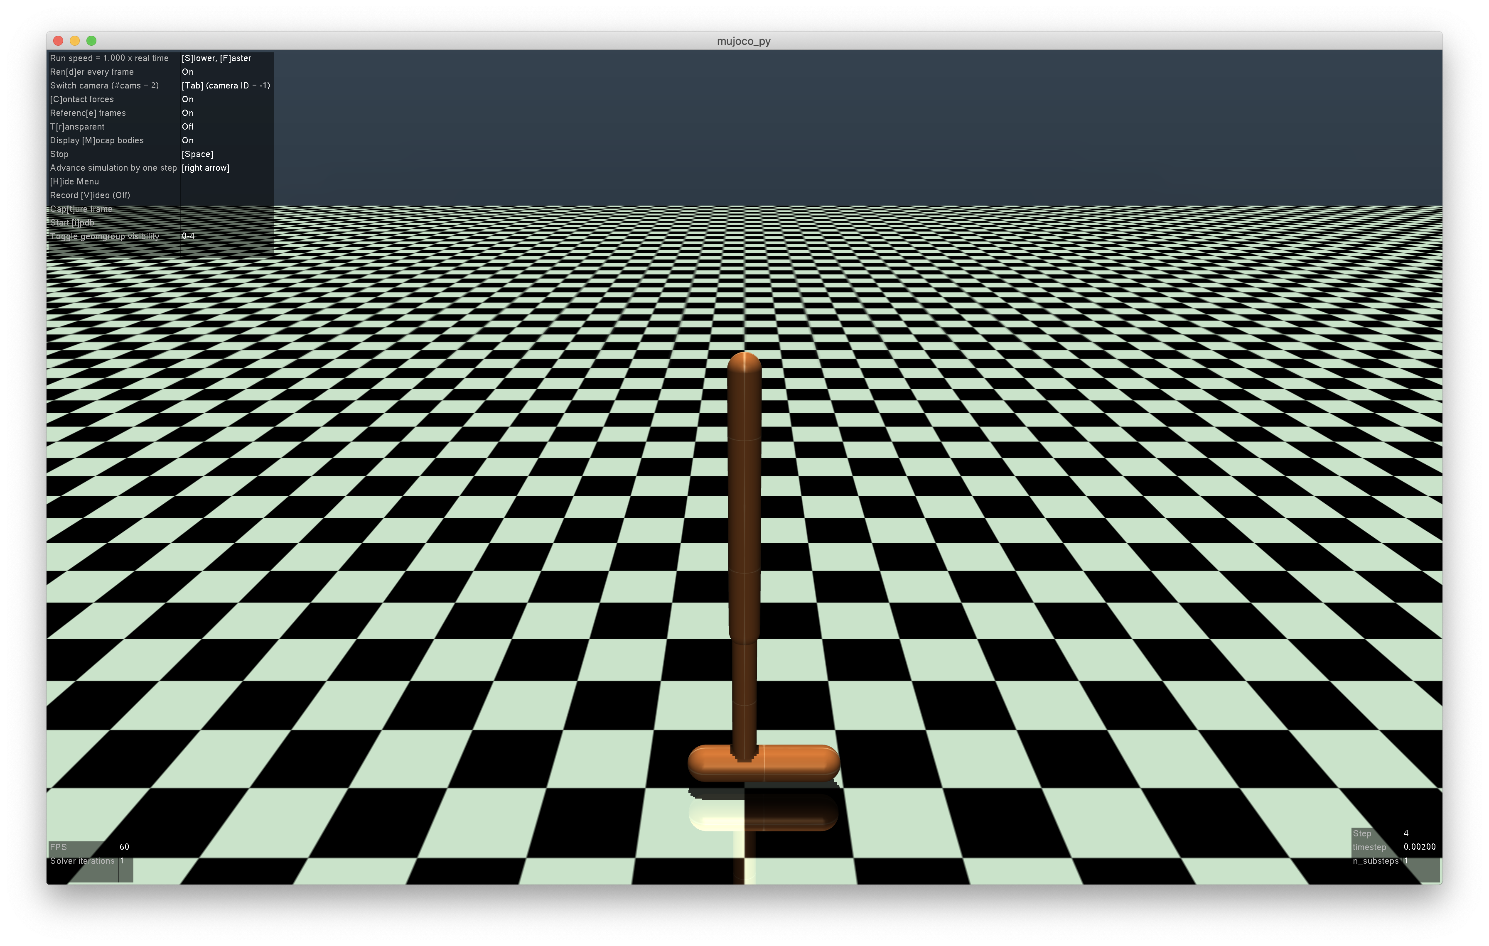Click the green fullscreen window button
The width and height of the screenshot is (1489, 946).
point(91,41)
